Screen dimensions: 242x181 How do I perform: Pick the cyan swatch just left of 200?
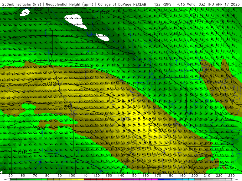pos(192,179)
